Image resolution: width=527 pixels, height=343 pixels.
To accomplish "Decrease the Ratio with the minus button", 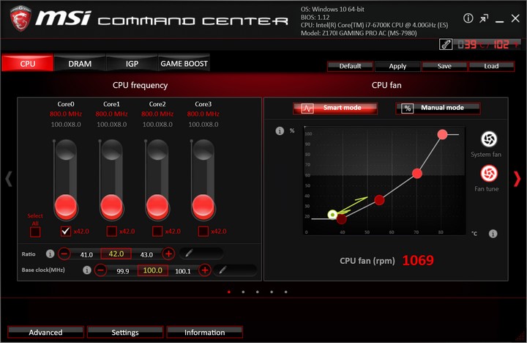I will [x=64, y=254].
